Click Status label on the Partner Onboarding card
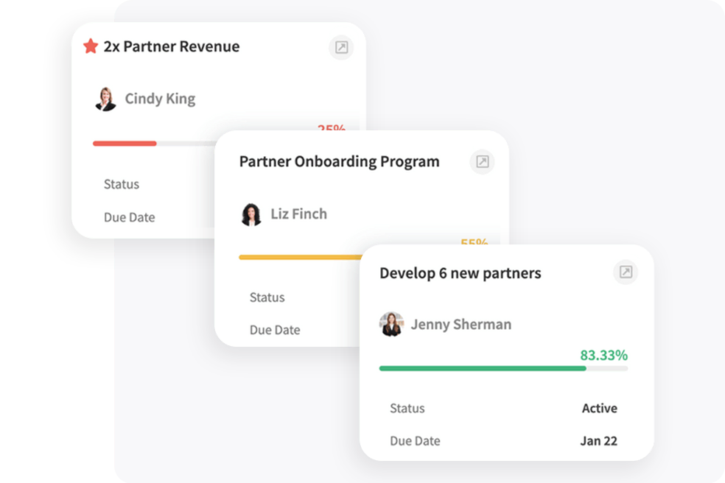 click(267, 297)
